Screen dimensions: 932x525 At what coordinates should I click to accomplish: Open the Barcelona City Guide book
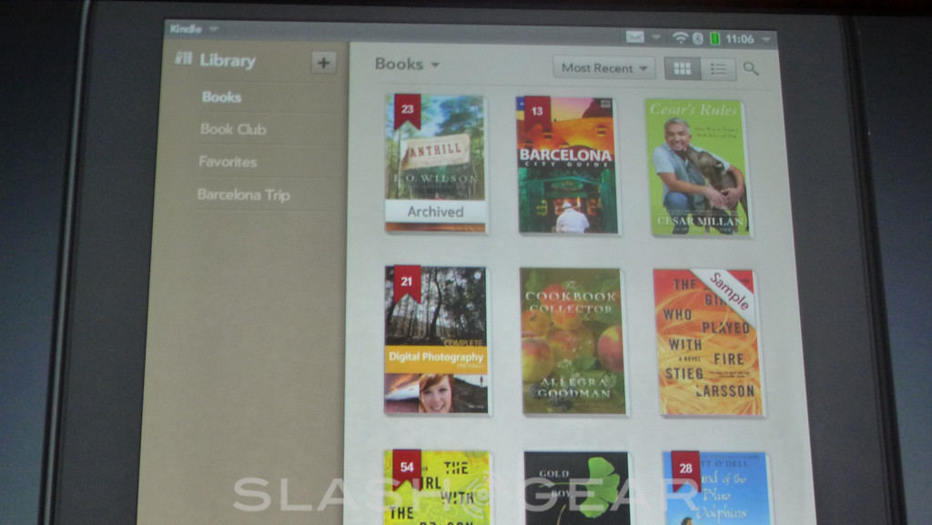click(567, 166)
